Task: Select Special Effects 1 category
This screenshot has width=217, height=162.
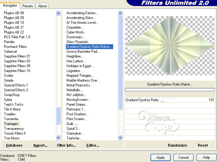Action: tap(16, 85)
